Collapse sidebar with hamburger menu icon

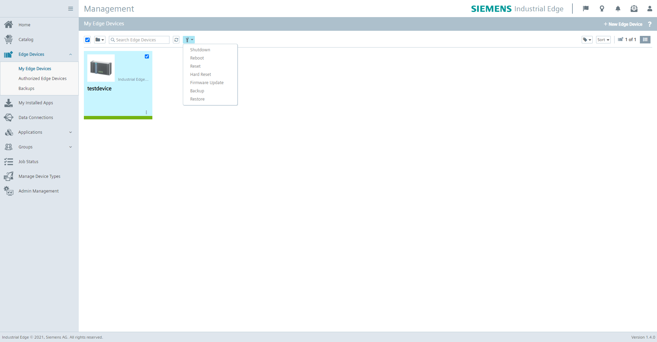pos(71,9)
